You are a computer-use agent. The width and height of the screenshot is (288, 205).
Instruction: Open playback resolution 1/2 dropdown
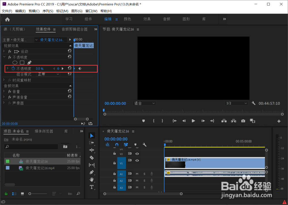(x=236, y=103)
